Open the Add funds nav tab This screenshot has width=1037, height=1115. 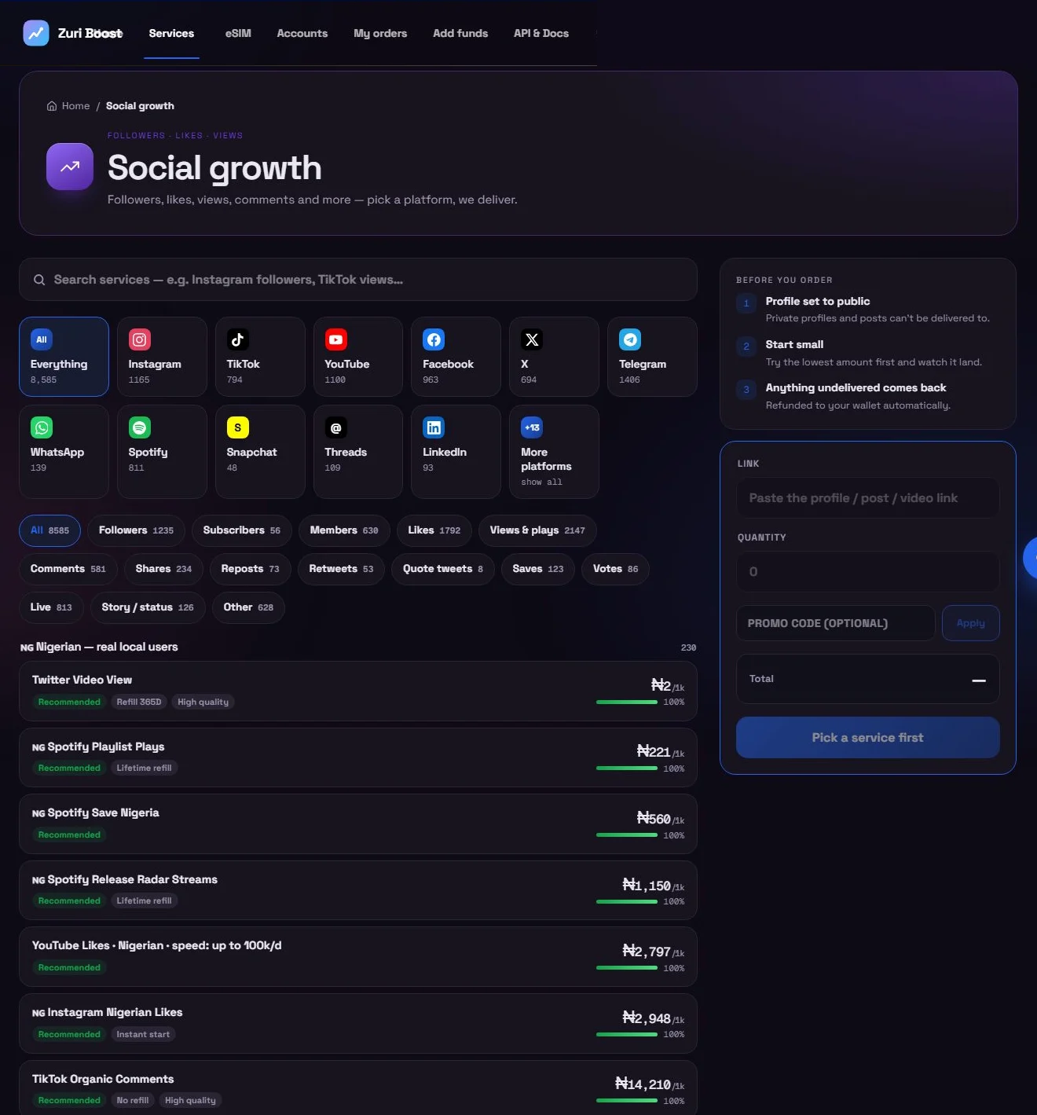pyautogui.click(x=460, y=33)
